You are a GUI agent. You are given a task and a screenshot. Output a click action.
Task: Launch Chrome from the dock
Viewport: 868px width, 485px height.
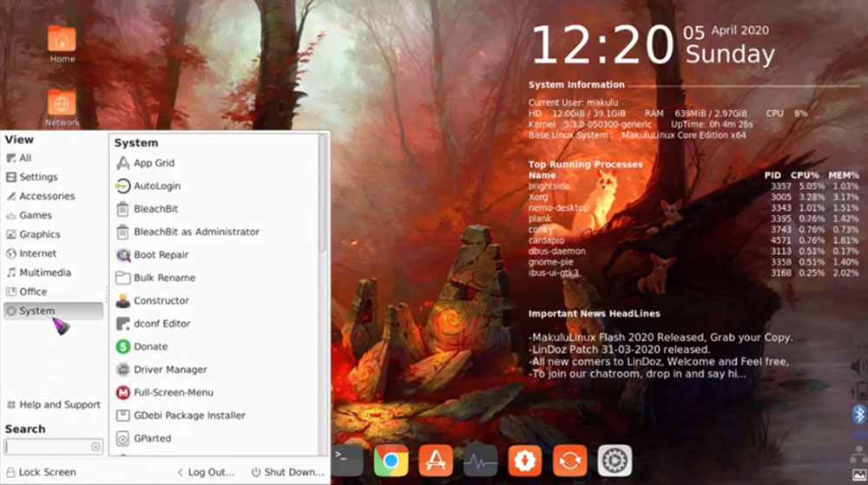[x=391, y=460]
